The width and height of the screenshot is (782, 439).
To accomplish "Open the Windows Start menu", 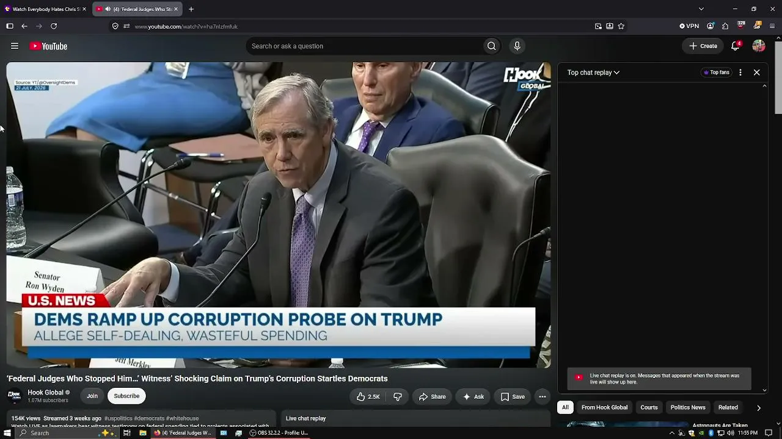I will click(x=8, y=433).
